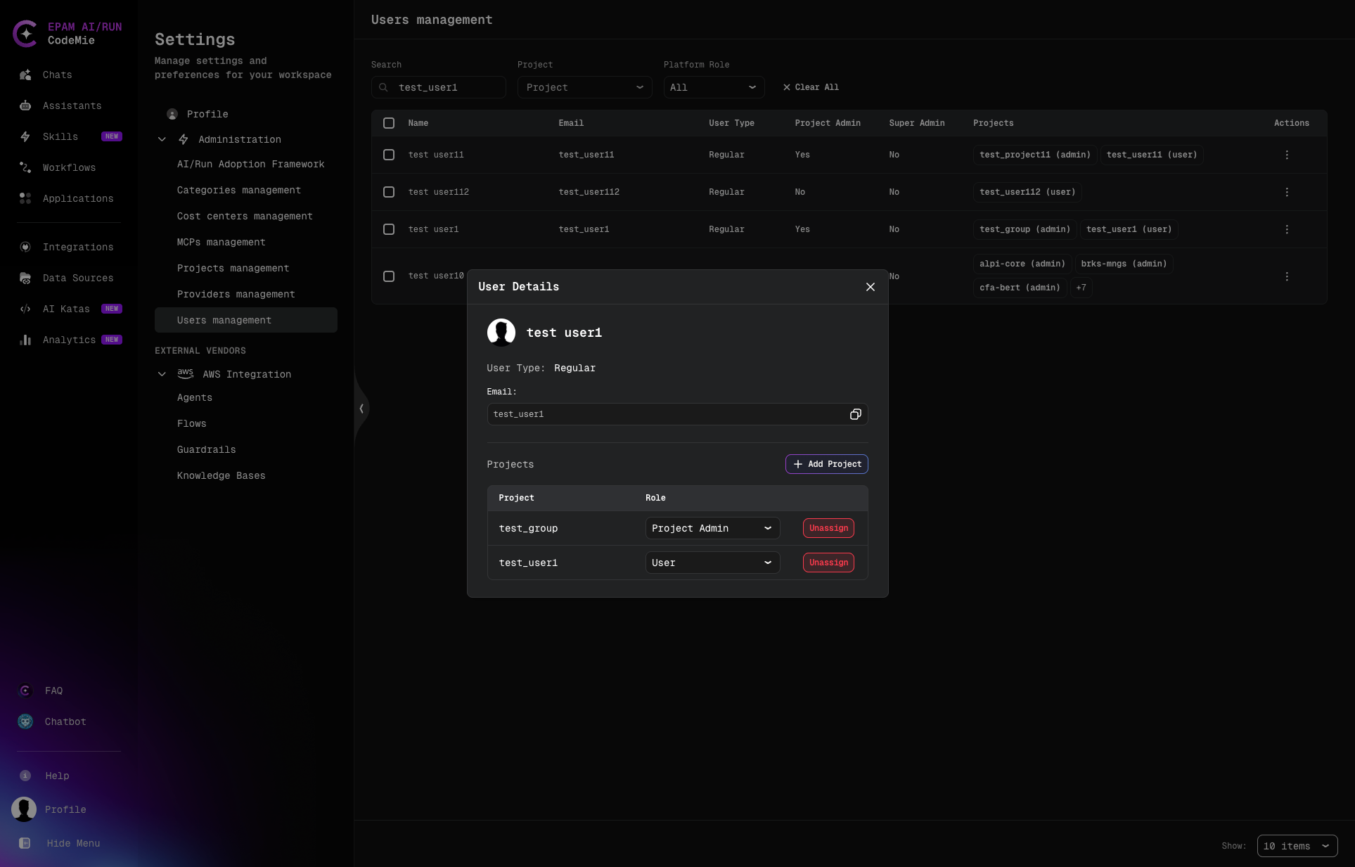Viewport: 1355px width, 867px height.
Task: Select the Workflows icon in the sidebar
Action: tap(25, 167)
